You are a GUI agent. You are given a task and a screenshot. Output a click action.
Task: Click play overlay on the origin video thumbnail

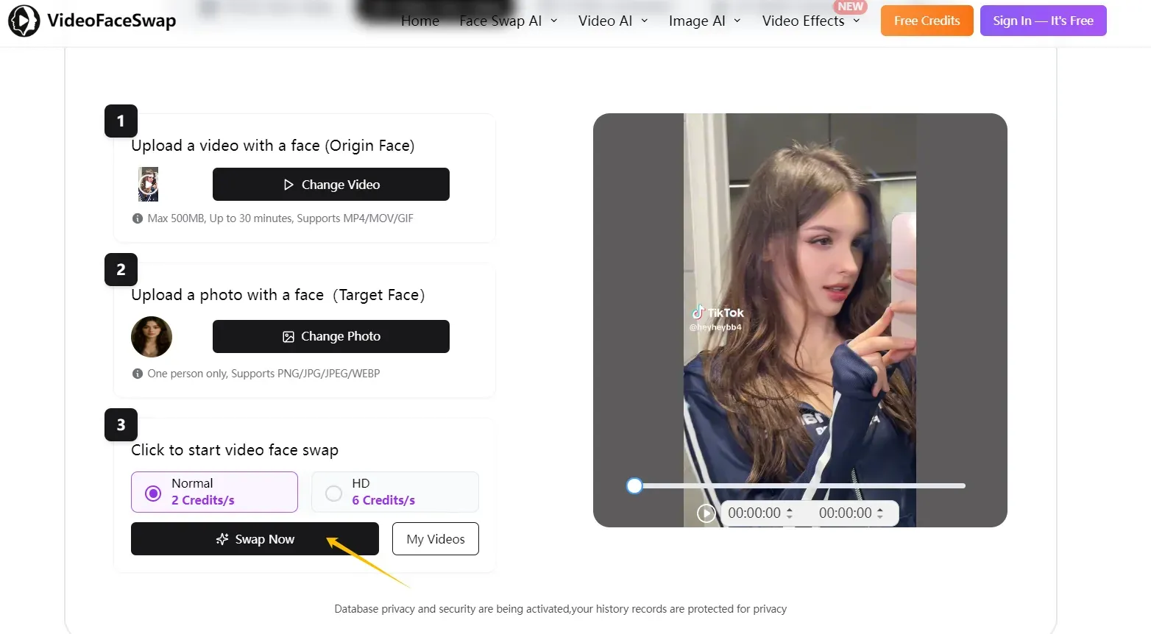click(148, 184)
